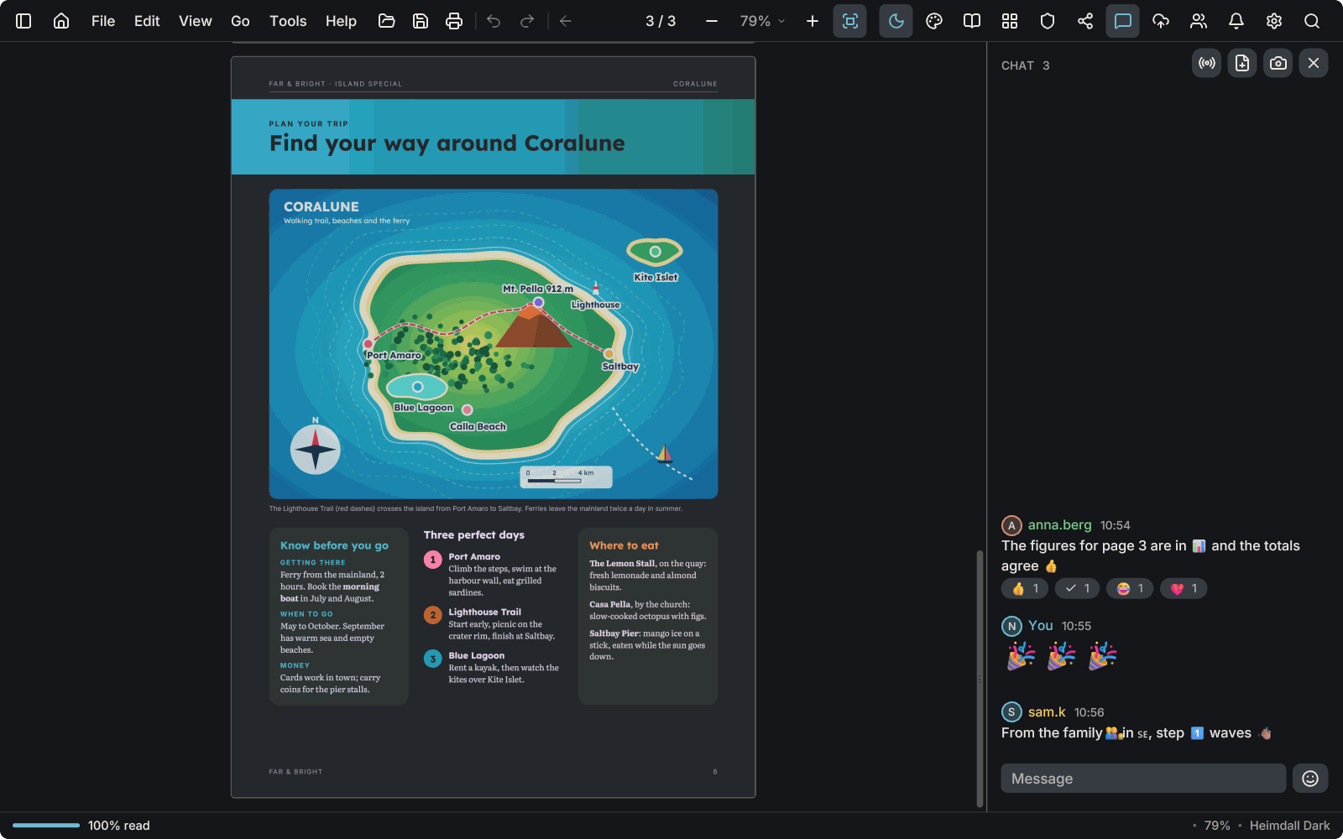Screen dimensions: 1343x839
Task: Save document with the floppy icon
Action: click(421, 21)
